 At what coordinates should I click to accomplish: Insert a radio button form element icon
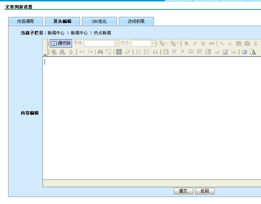[x=183, y=52]
